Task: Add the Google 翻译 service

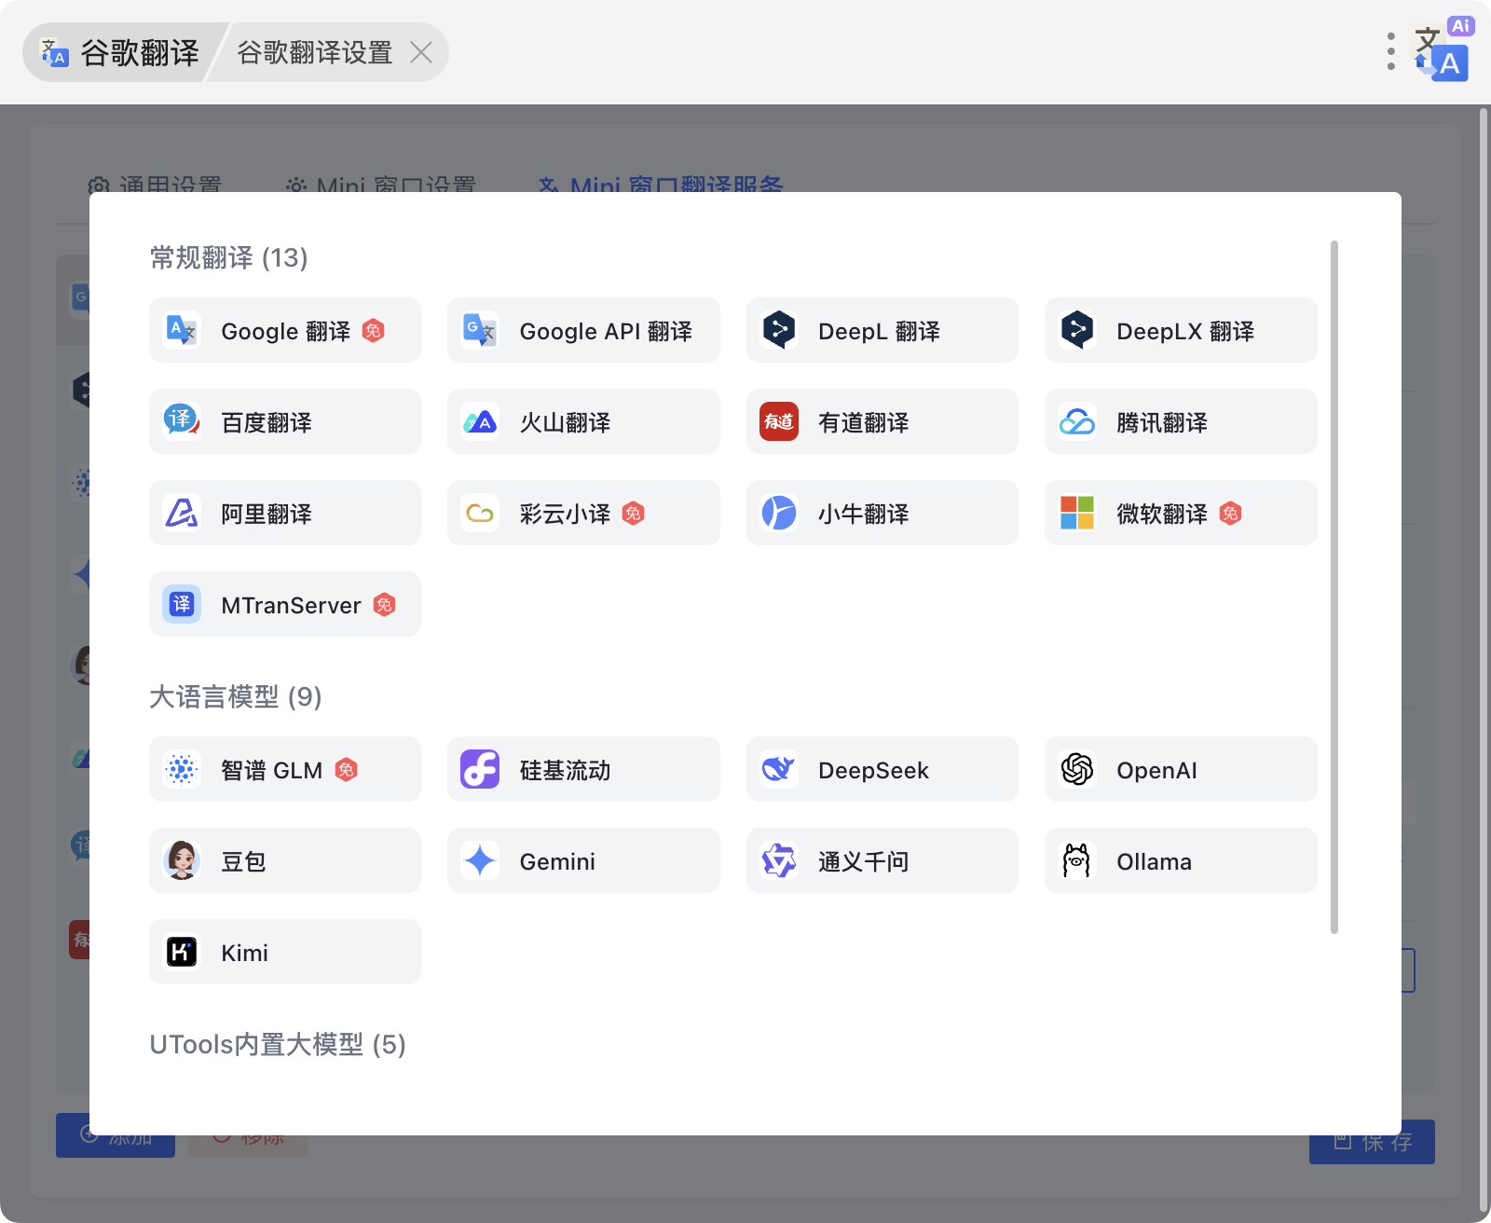Action: [x=285, y=330]
